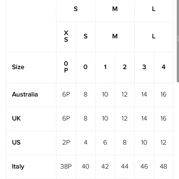Select the US 2P cell

(66, 143)
